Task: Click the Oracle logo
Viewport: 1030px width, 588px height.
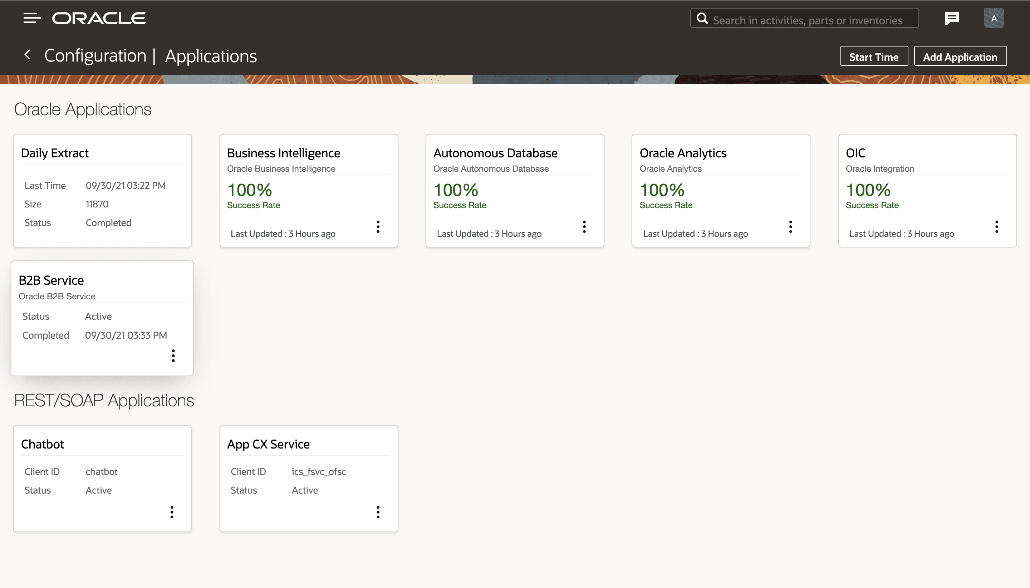Action: (x=99, y=18)
